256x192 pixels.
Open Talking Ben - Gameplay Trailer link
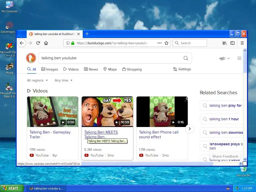[x=50, y=134]
